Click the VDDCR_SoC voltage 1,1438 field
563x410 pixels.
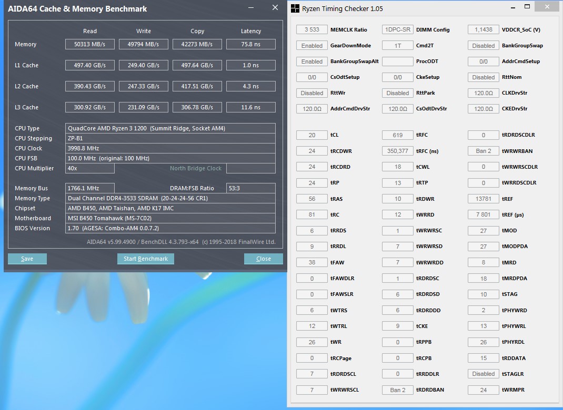point(484,29)
